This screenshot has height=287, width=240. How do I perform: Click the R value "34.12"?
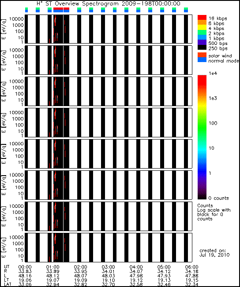pyautogui.click(x=164, y=271)
